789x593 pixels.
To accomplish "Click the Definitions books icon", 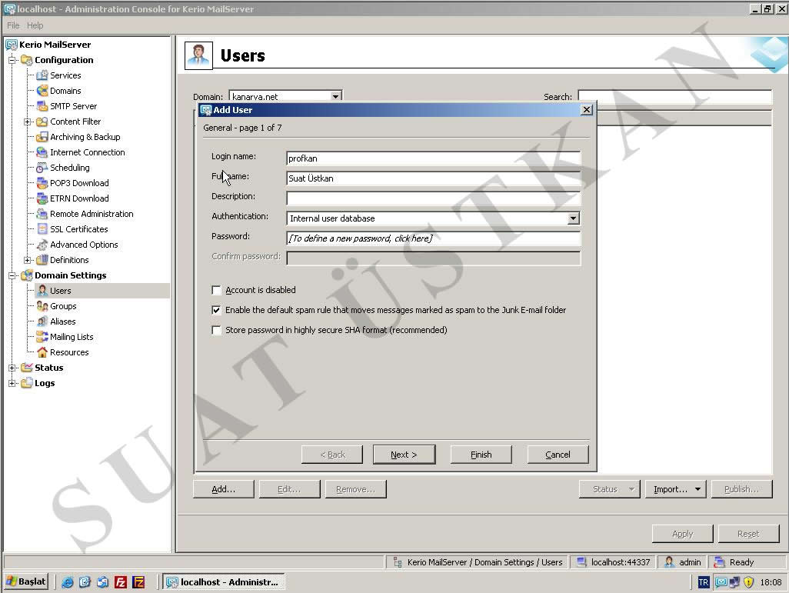I will pos(42,260).
